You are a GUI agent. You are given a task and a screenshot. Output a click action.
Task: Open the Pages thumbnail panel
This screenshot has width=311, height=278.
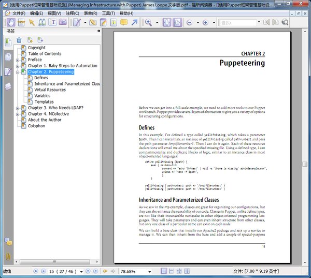pos(8,57)
